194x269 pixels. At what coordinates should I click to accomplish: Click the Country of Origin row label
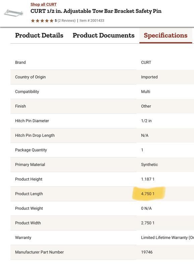[30, 77]
